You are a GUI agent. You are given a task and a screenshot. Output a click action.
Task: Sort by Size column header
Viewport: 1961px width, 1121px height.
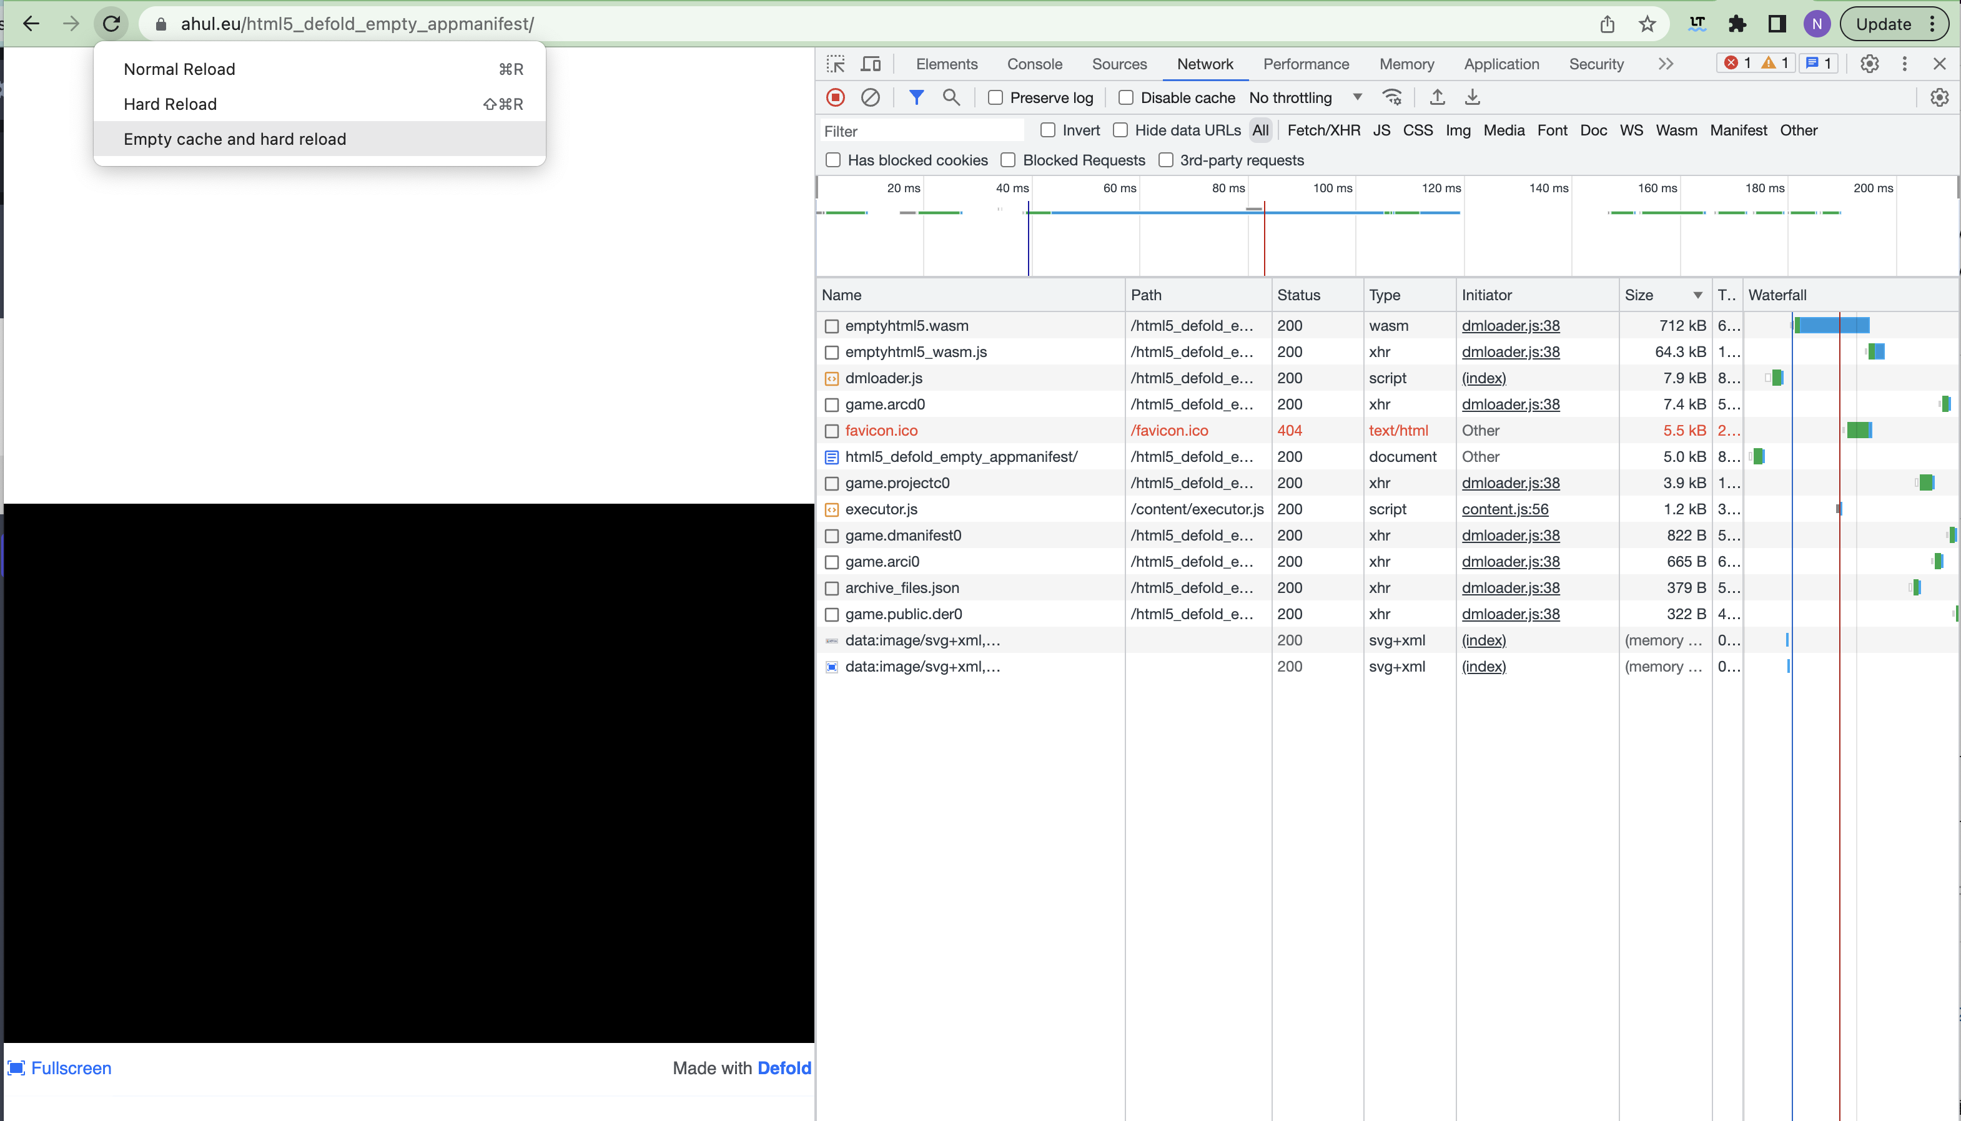pyautogui.click(x=1664, y=295)
